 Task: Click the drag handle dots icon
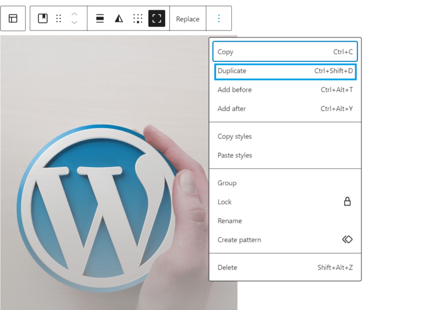pyautogui.click(x=58, y=18)
